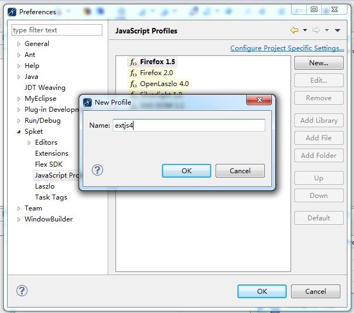This screenshot has height=313, width=354.
Task: Click the Preferences window Spket icon
Action: pos(11,12)
